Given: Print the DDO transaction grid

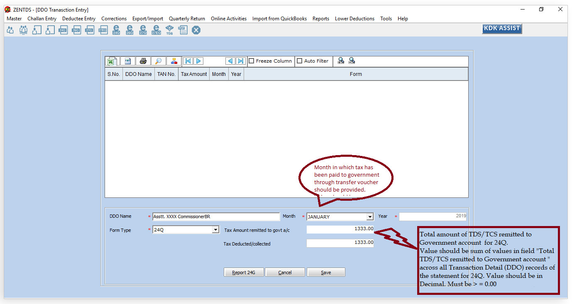Looking at the screenshot, I should click(143, 61).
